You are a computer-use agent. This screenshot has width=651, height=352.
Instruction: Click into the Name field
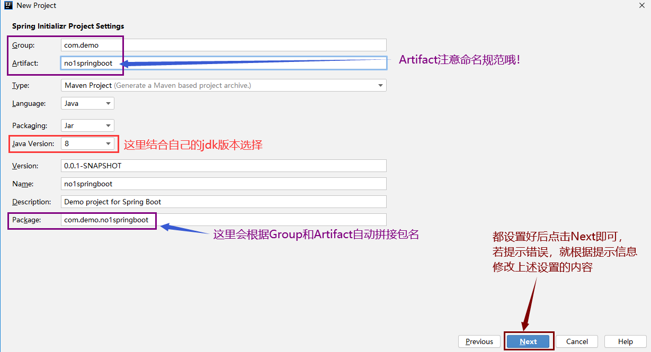224,184
